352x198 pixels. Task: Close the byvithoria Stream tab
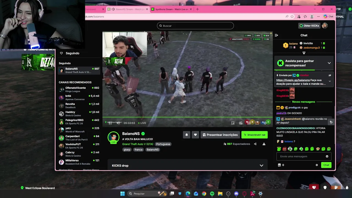point(190,9)
